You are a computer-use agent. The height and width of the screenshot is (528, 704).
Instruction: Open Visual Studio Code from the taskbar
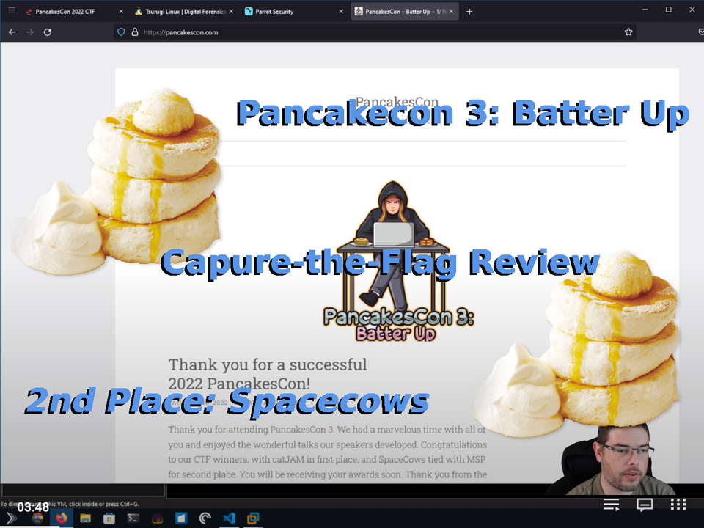(x=227, y=518)
